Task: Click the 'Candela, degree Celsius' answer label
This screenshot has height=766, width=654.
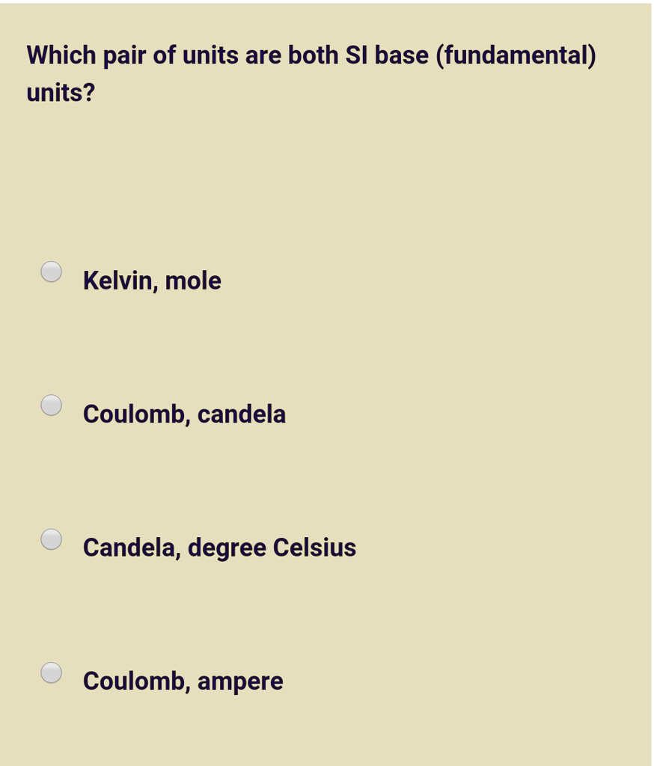Action: point(219,548)
